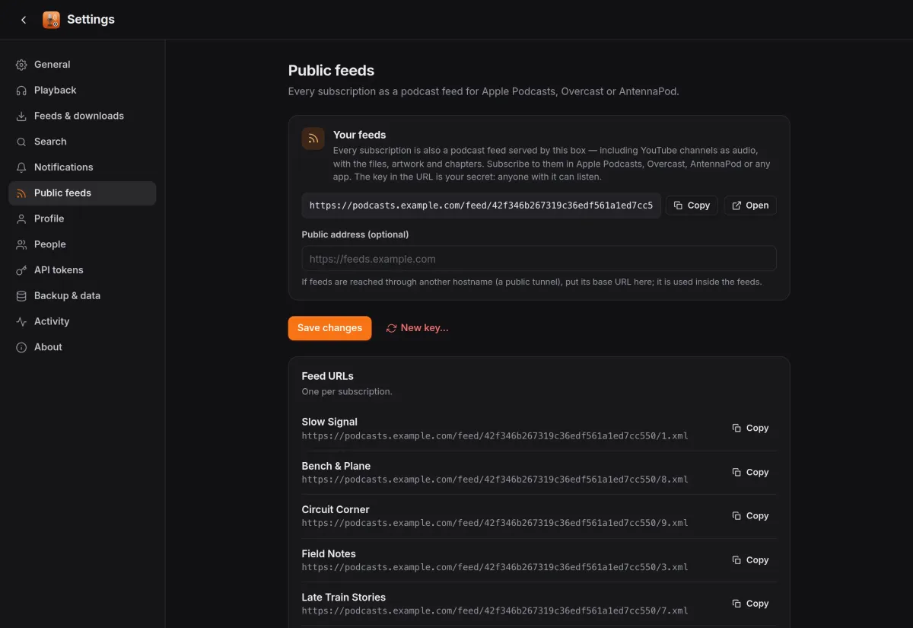Click Save changes

tap(329, 328)
